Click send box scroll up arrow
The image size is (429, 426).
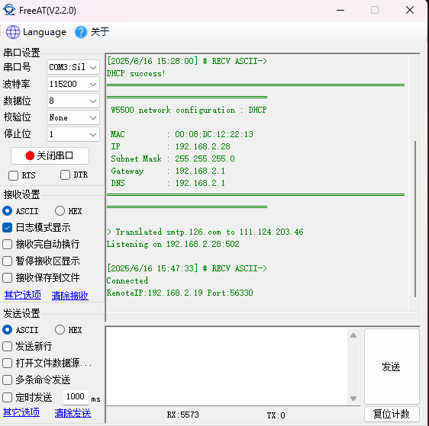point(353,335)
